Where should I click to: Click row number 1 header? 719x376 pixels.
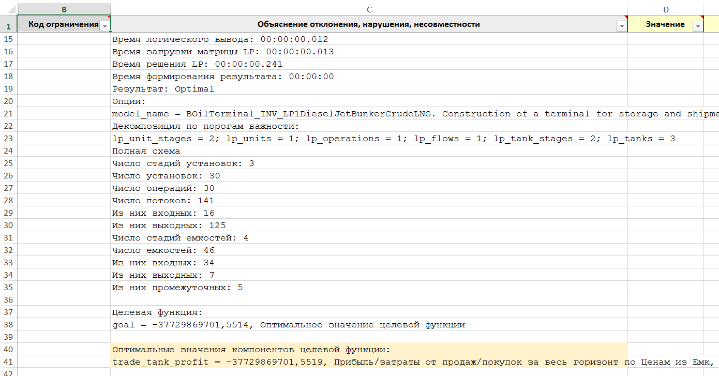tap(8, 25)
